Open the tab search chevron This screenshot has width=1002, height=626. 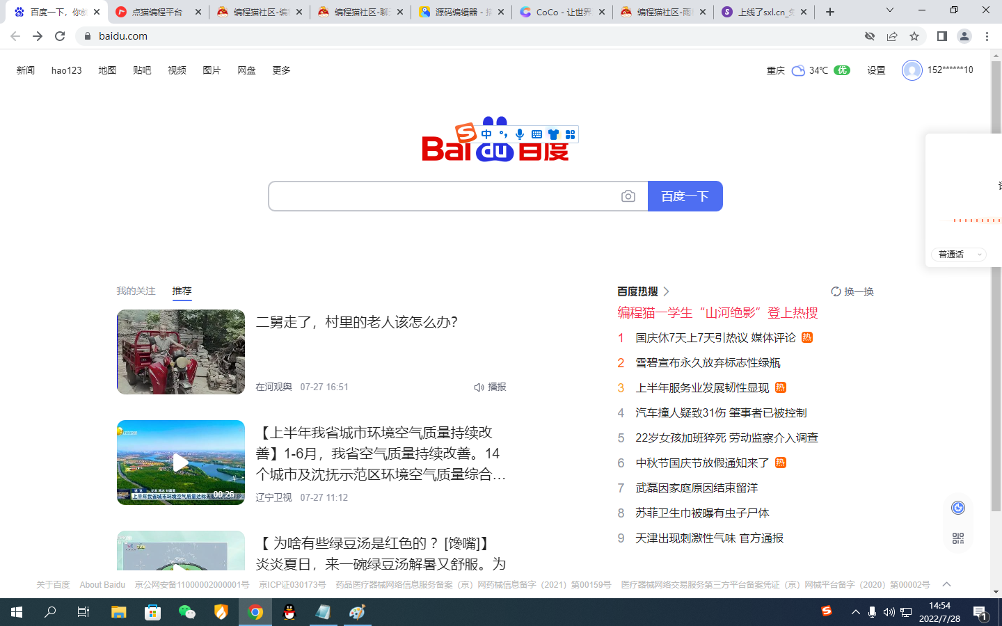point(889,10)
